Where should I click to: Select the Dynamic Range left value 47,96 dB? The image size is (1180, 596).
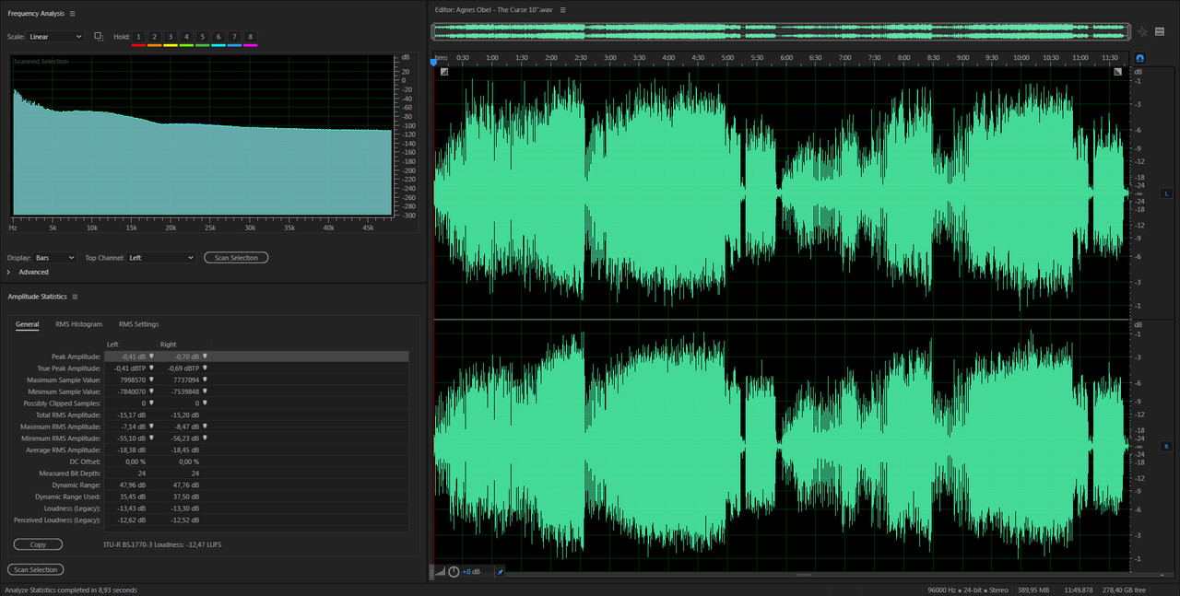(x=133, y=485)
